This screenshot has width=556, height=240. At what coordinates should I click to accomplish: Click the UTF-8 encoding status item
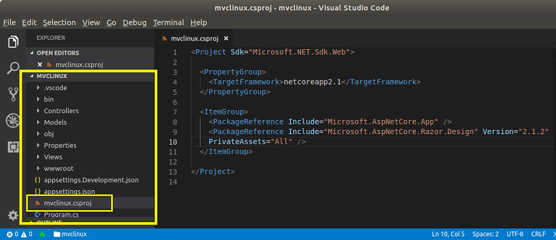coord(515,234)
